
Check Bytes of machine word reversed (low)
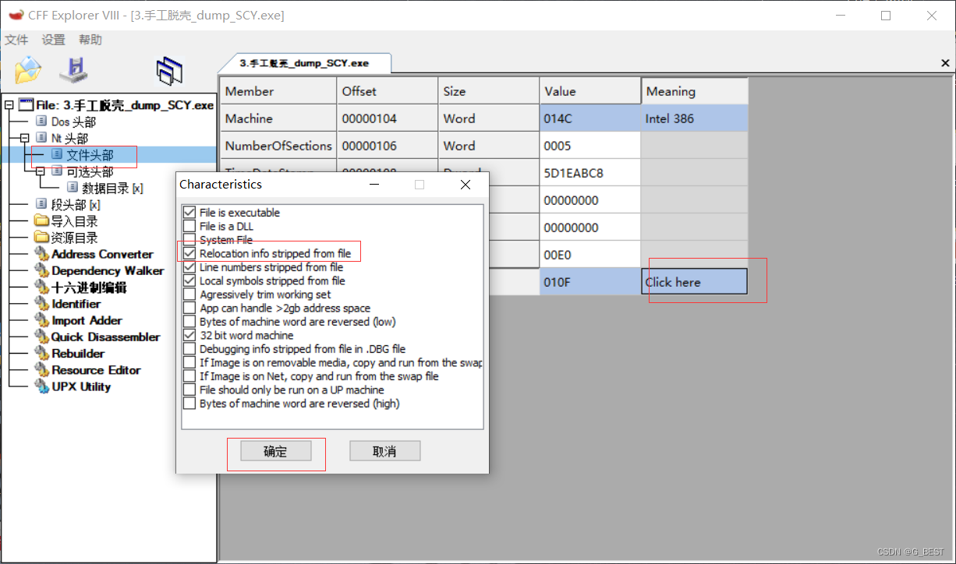pyautogui.click(x=189, y=322)
